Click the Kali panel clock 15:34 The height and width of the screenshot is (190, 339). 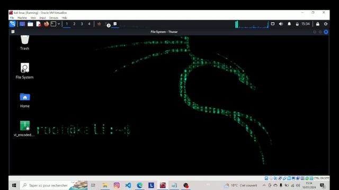(x=306, y=24)
